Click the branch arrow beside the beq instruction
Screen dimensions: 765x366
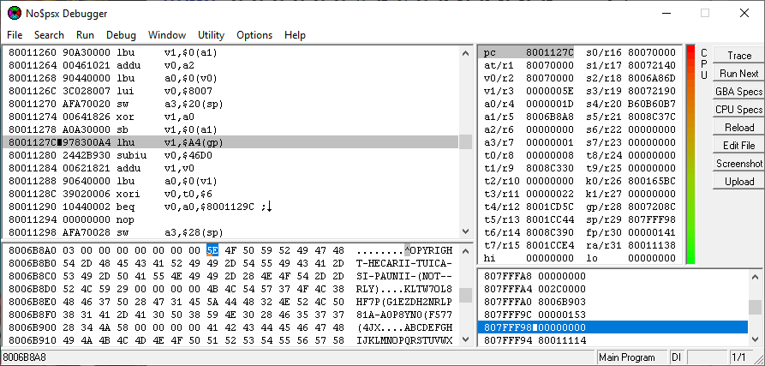[x=267, y=207]
